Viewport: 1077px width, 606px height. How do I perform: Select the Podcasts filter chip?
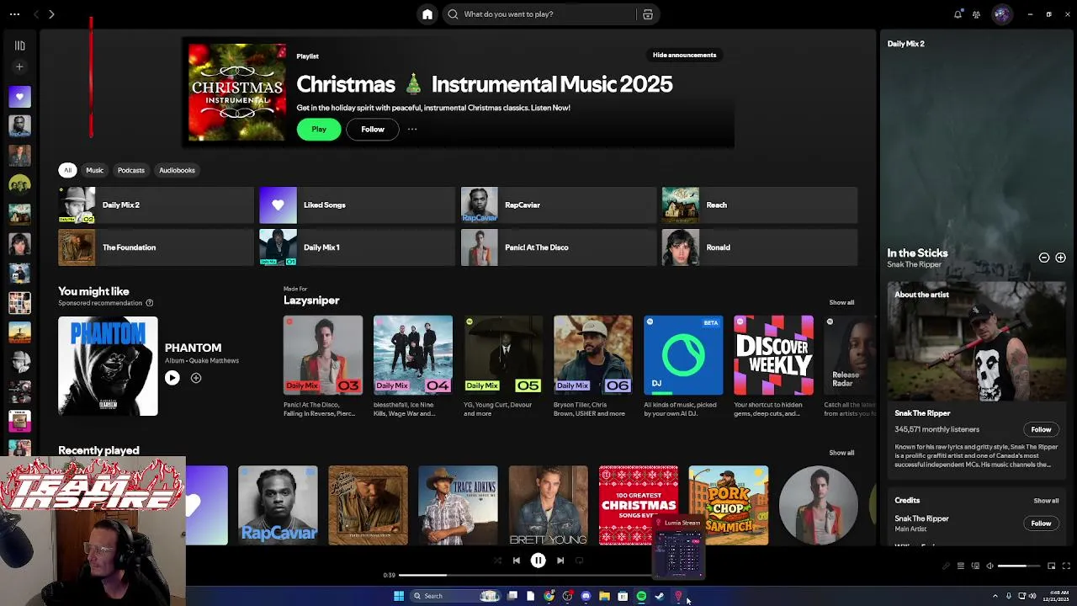tap(131, 170)
